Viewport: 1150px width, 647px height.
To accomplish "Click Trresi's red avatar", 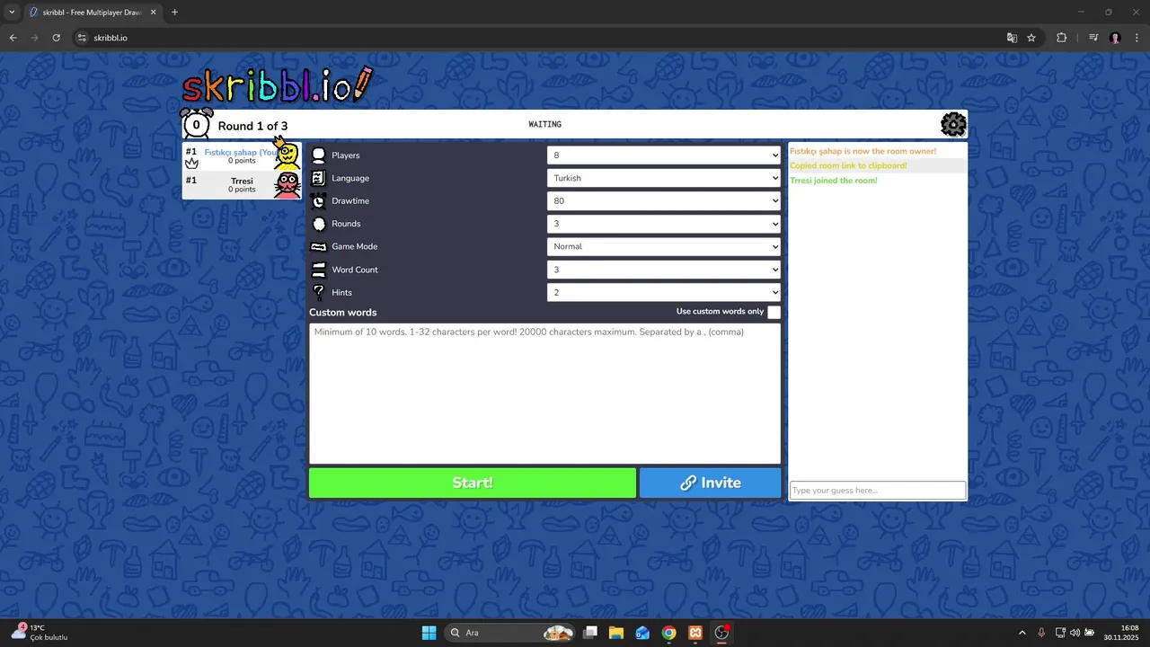I will (287, 185).
